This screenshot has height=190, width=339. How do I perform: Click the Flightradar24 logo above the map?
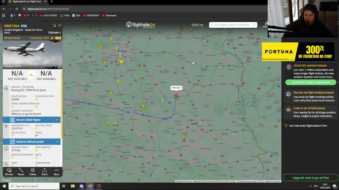click(x=141, y=25)
